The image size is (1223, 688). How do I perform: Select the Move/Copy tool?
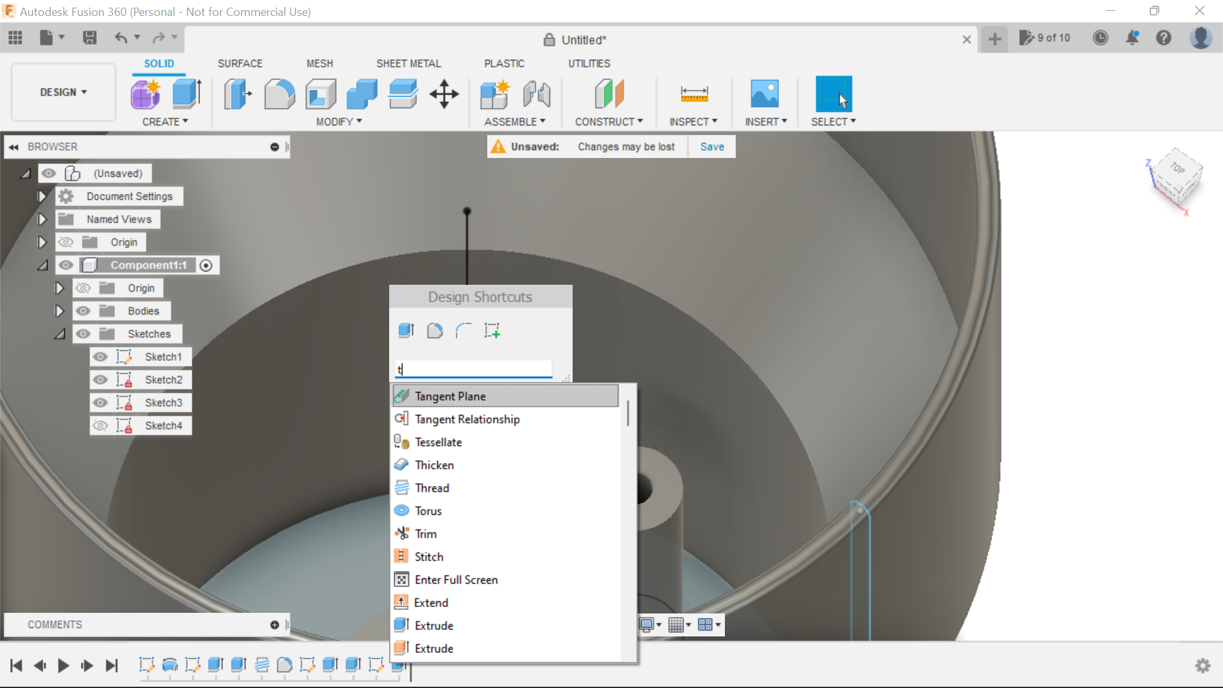[444, 94]
